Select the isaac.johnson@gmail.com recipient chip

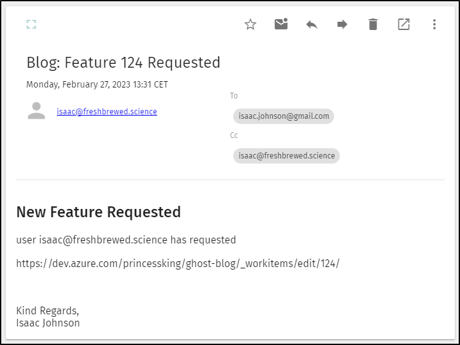(284, 116)
